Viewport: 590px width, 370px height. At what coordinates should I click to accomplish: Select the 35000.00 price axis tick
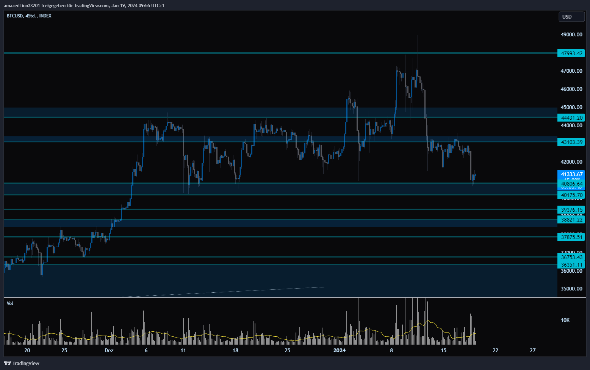[571, 289]
